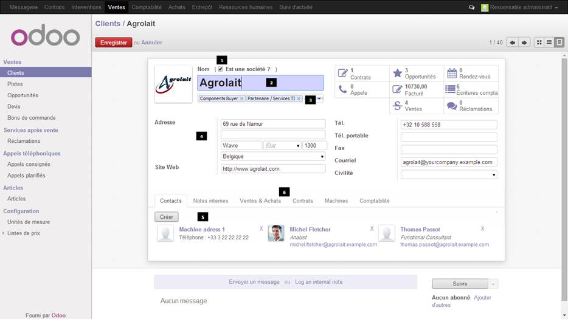
Task: Expand the Listes de prix menu
Action: coord(24,233)
